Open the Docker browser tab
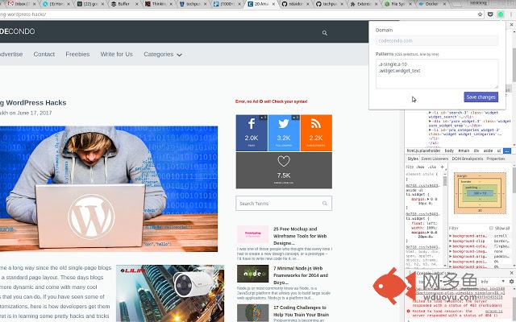The width and height of the screenshot is (516, 322). [431, 4]
